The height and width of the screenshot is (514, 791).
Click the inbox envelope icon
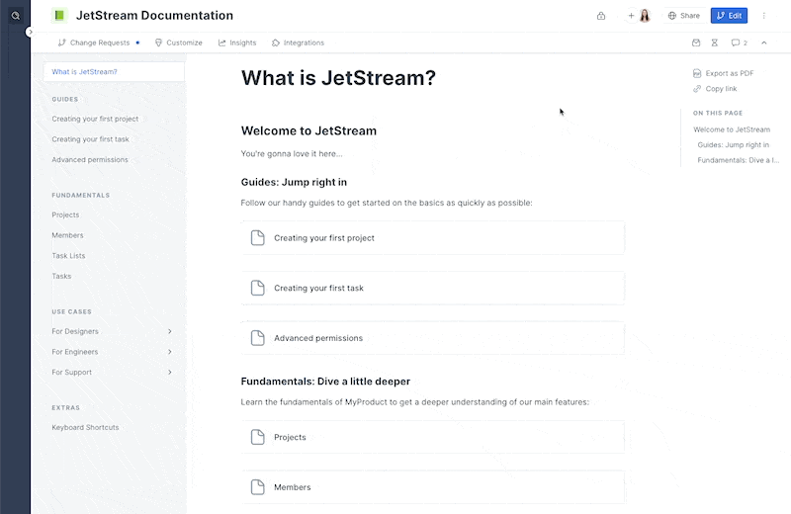[x=696, y=43]
